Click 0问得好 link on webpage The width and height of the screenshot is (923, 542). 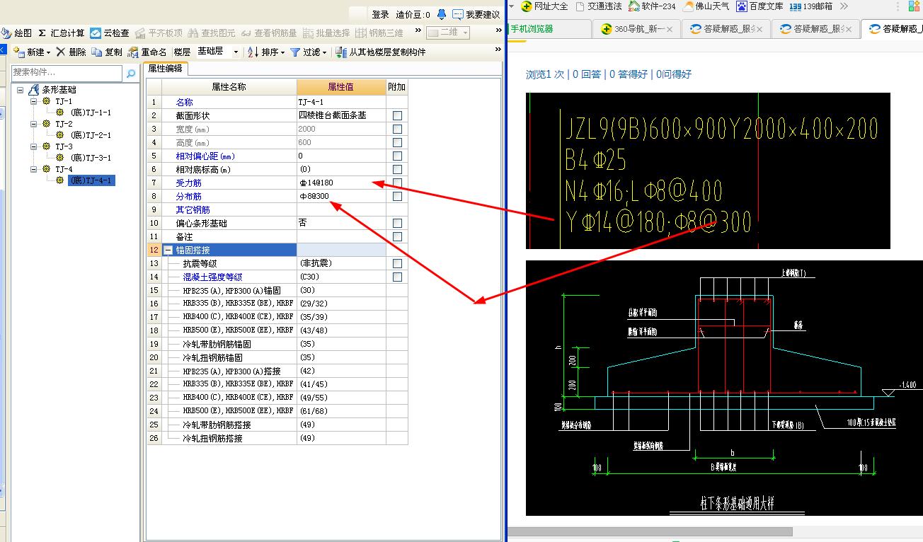tap(674, 74)
